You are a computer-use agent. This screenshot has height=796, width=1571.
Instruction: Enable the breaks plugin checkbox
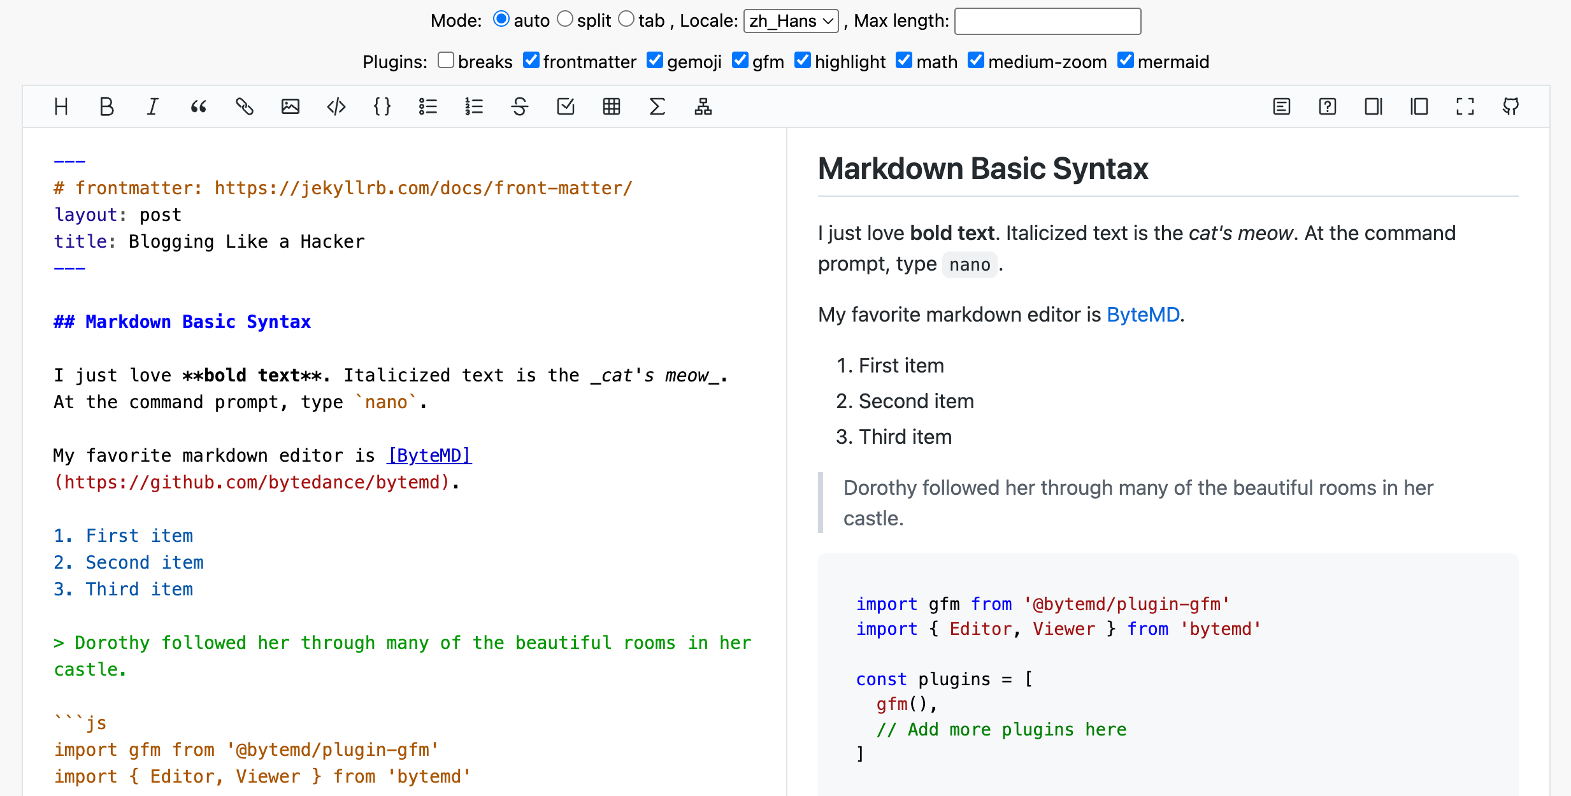[x=446, y=60]
